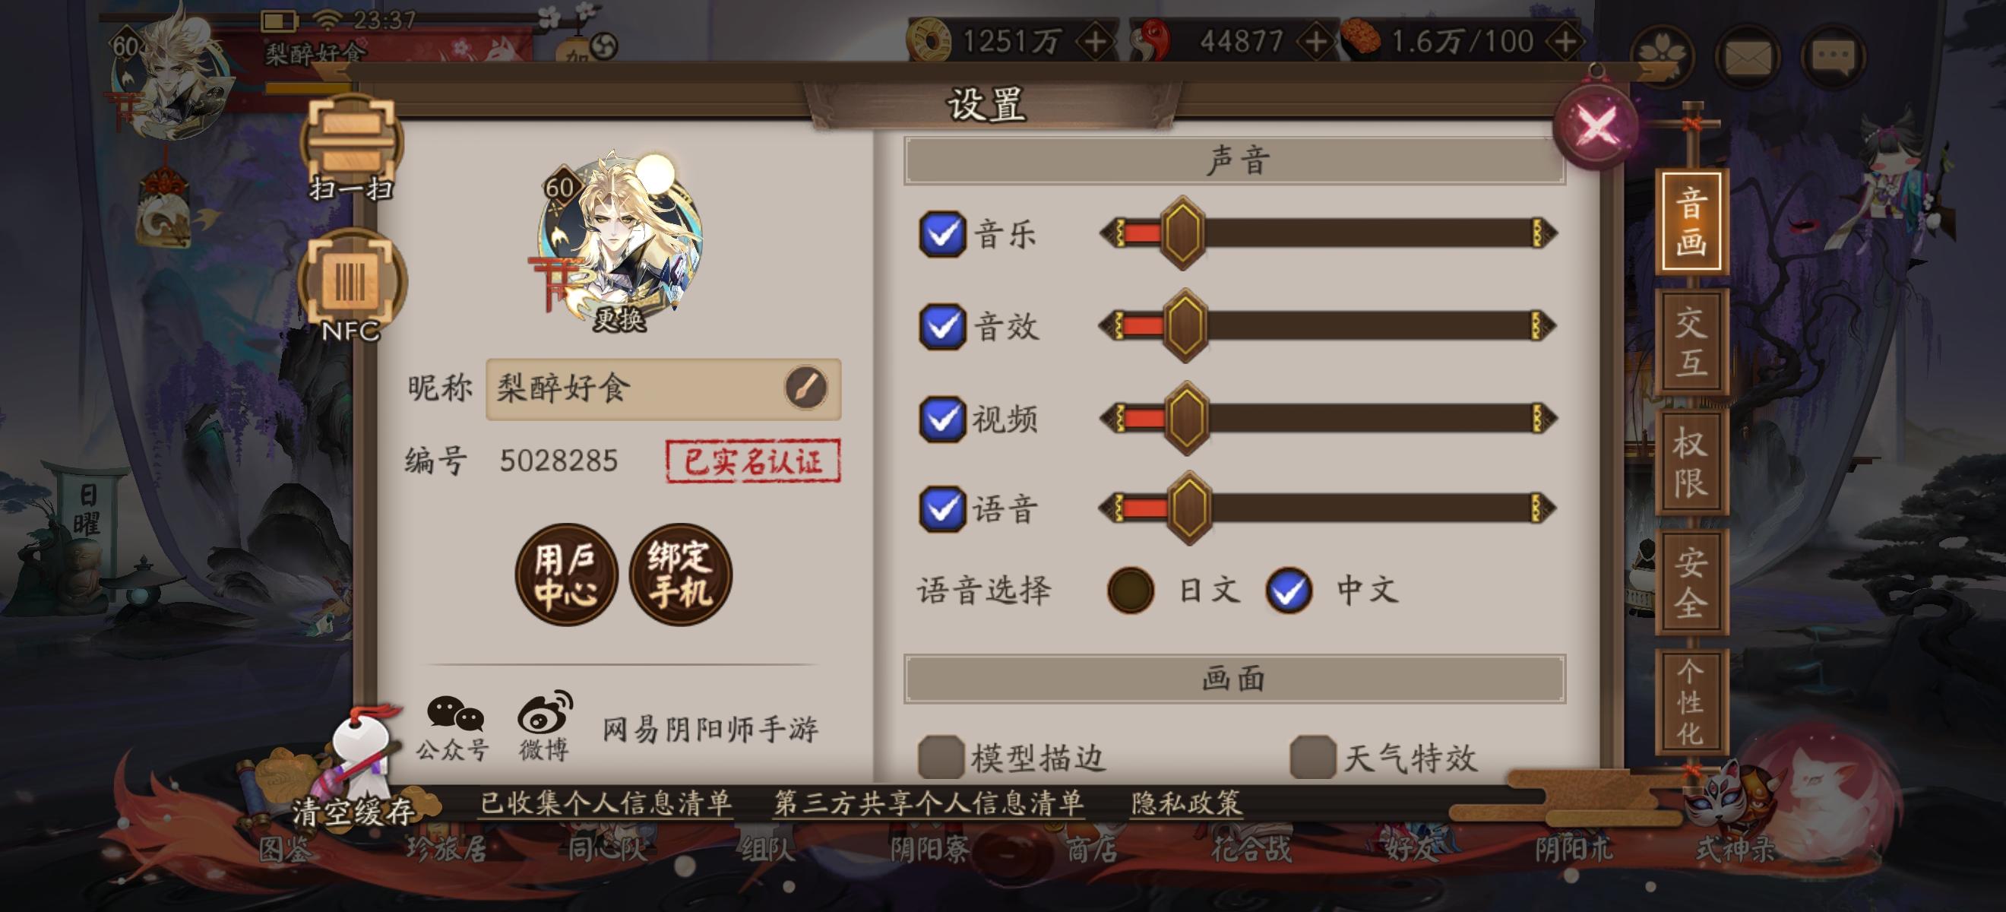Viewport: 2006px width, 912px height.
Task: Switch to the 安全 tab
Action: (x=1691, y=581)
